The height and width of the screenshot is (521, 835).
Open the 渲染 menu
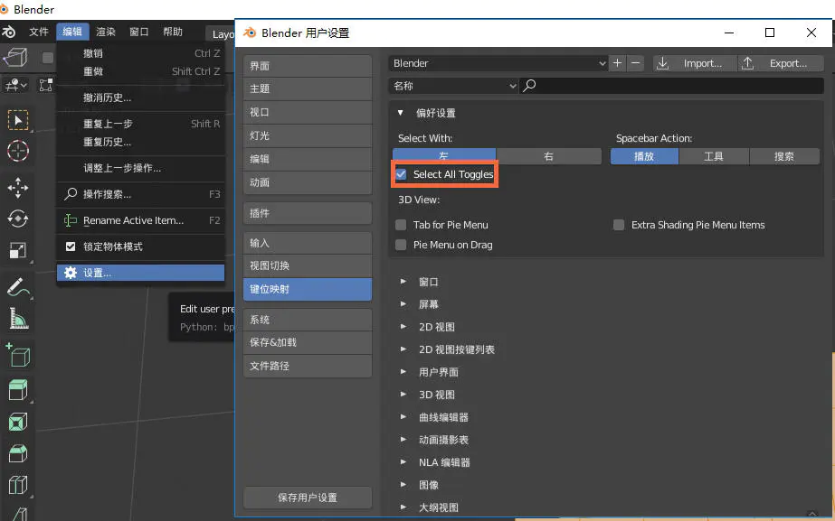106,32
